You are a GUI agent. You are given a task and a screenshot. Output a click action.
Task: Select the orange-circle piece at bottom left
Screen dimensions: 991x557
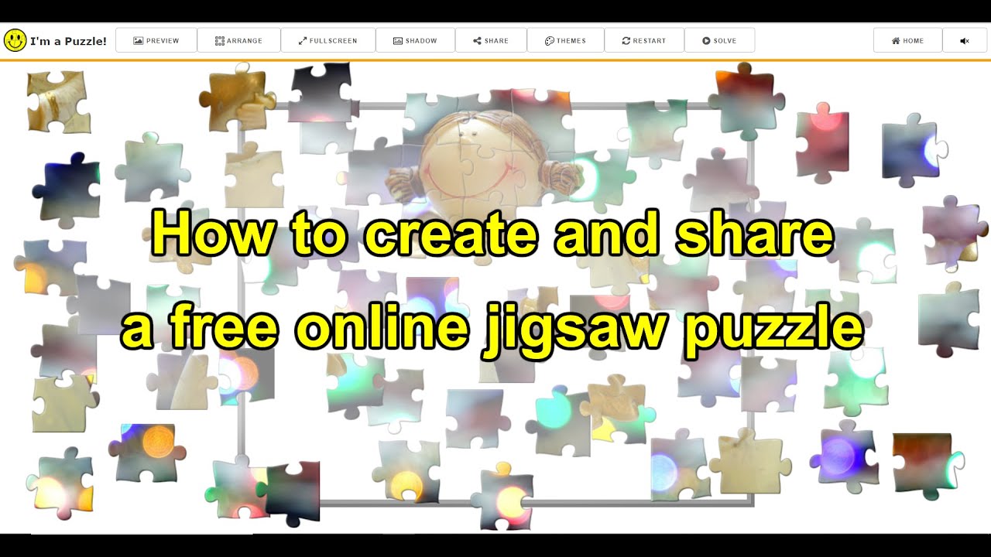[147, 453]
